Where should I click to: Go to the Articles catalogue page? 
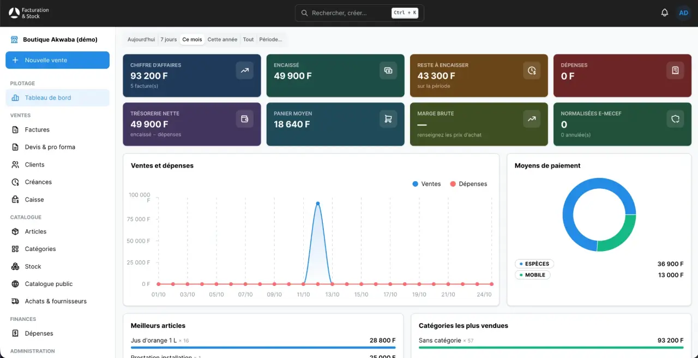(x=57, y=231)
